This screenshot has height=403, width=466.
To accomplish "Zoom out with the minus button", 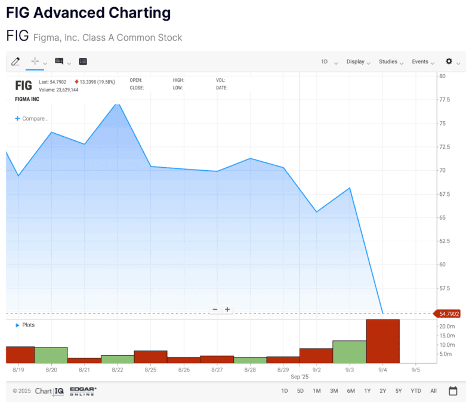I will (x=215, y=309).
